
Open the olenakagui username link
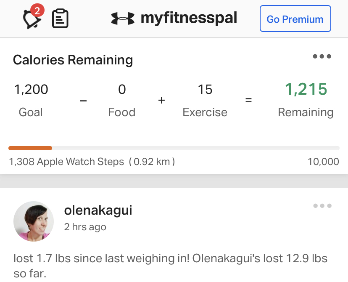click(98, 210)
